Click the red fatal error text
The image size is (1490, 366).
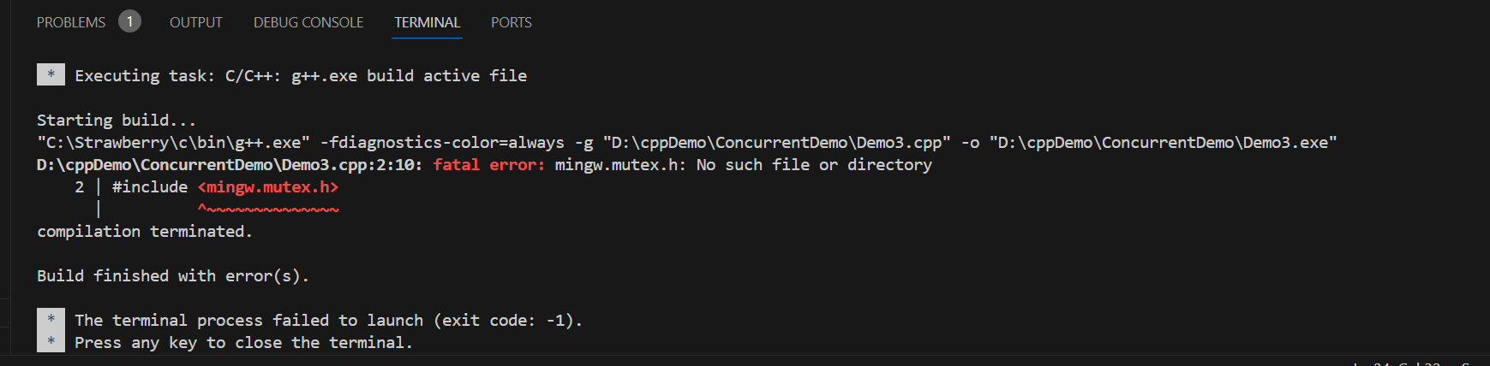(x=488, y=164)
